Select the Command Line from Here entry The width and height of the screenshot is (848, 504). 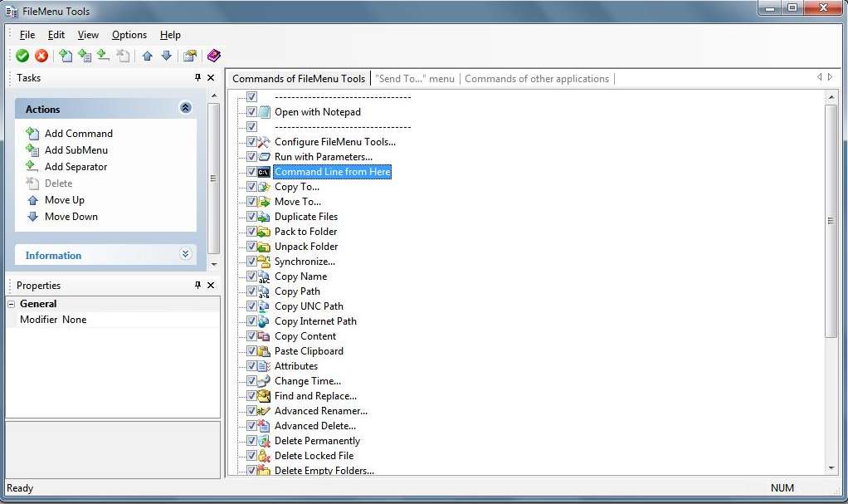(x=332, y=171)
